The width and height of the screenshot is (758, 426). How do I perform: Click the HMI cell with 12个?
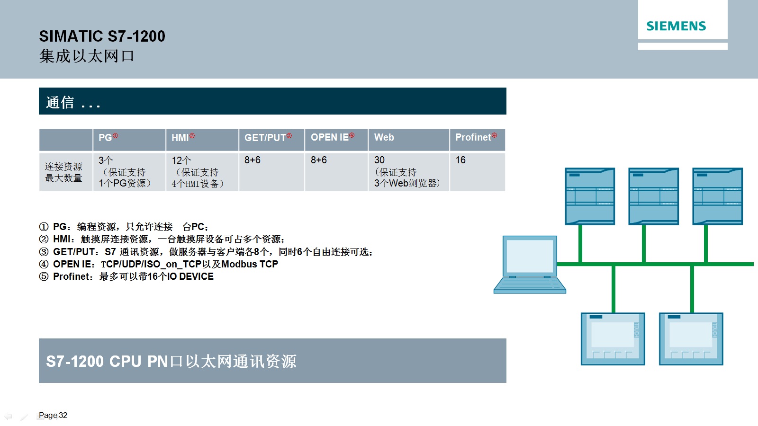tap(202, 172)
